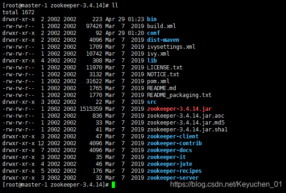Select the size 11970 on LICENSE.txt row
286x193 pixels.
[94, 68]
